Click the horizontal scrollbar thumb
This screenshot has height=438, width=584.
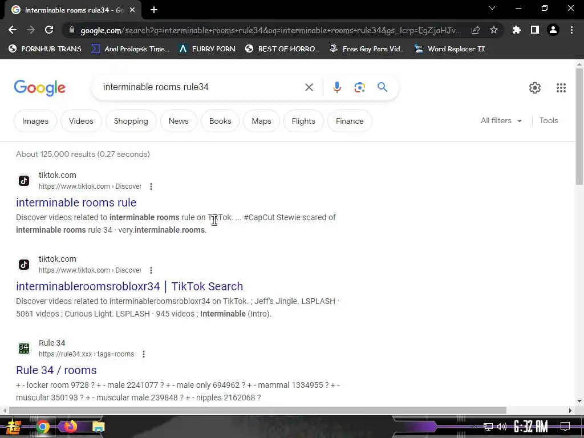(x=258, y=411)
